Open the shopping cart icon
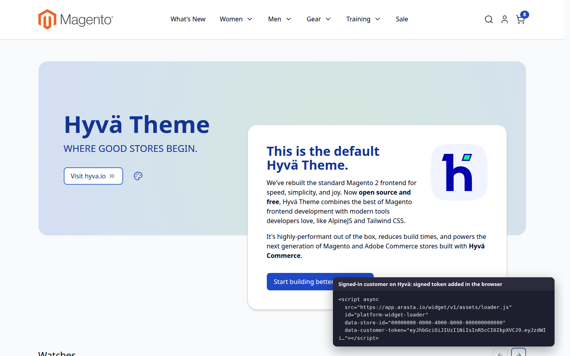 (x=521, y=19)
